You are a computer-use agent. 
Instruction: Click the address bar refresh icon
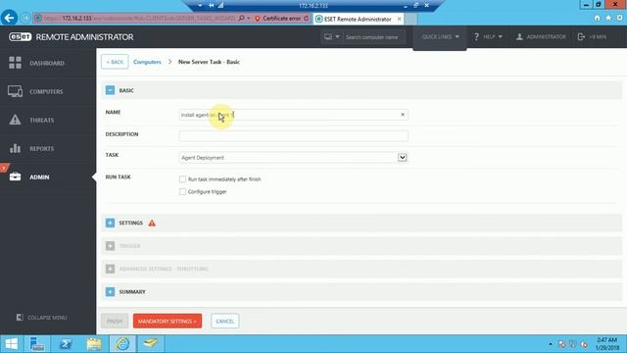click(307, 19)
